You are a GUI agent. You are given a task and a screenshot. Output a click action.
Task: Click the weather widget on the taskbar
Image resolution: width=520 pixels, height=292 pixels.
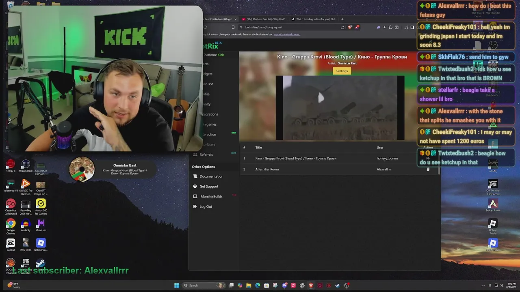tap(14, 285)
